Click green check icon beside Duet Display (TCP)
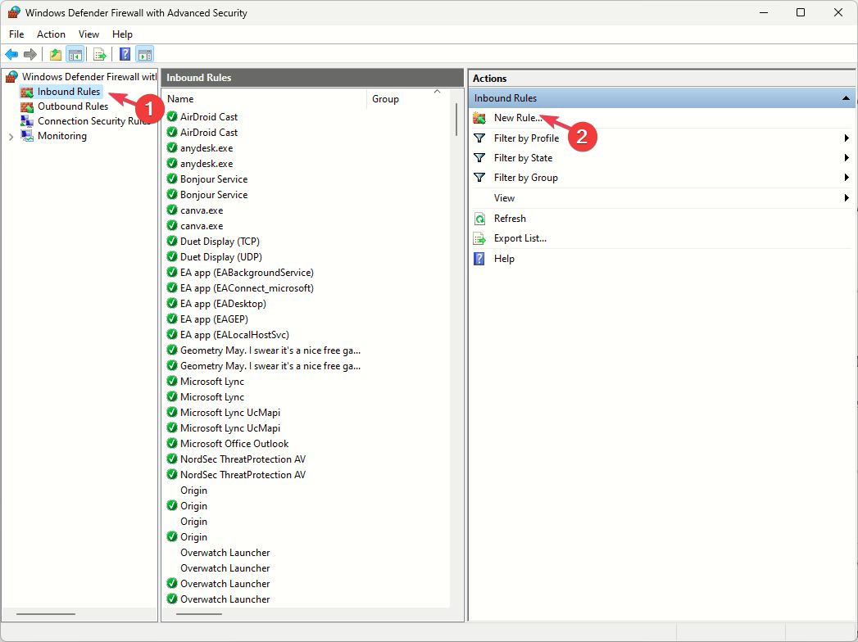The image size is (858, 642). (172, 241)
